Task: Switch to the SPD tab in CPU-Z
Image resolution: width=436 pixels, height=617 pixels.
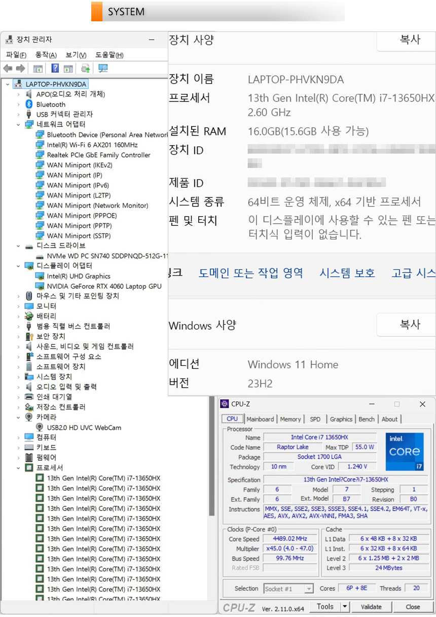Action: click(x=315, y=419)
